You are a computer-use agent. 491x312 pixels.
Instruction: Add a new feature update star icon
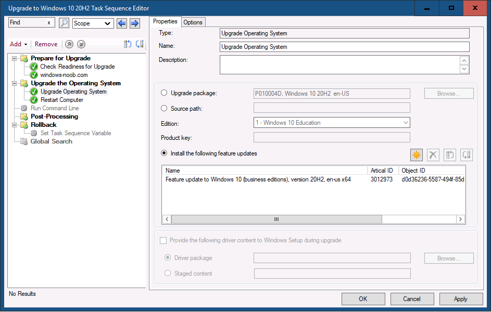417,155
